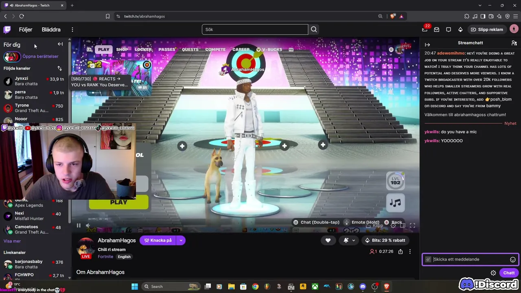
Task: Switch the player to theatre mode
Action: [403, 225]
